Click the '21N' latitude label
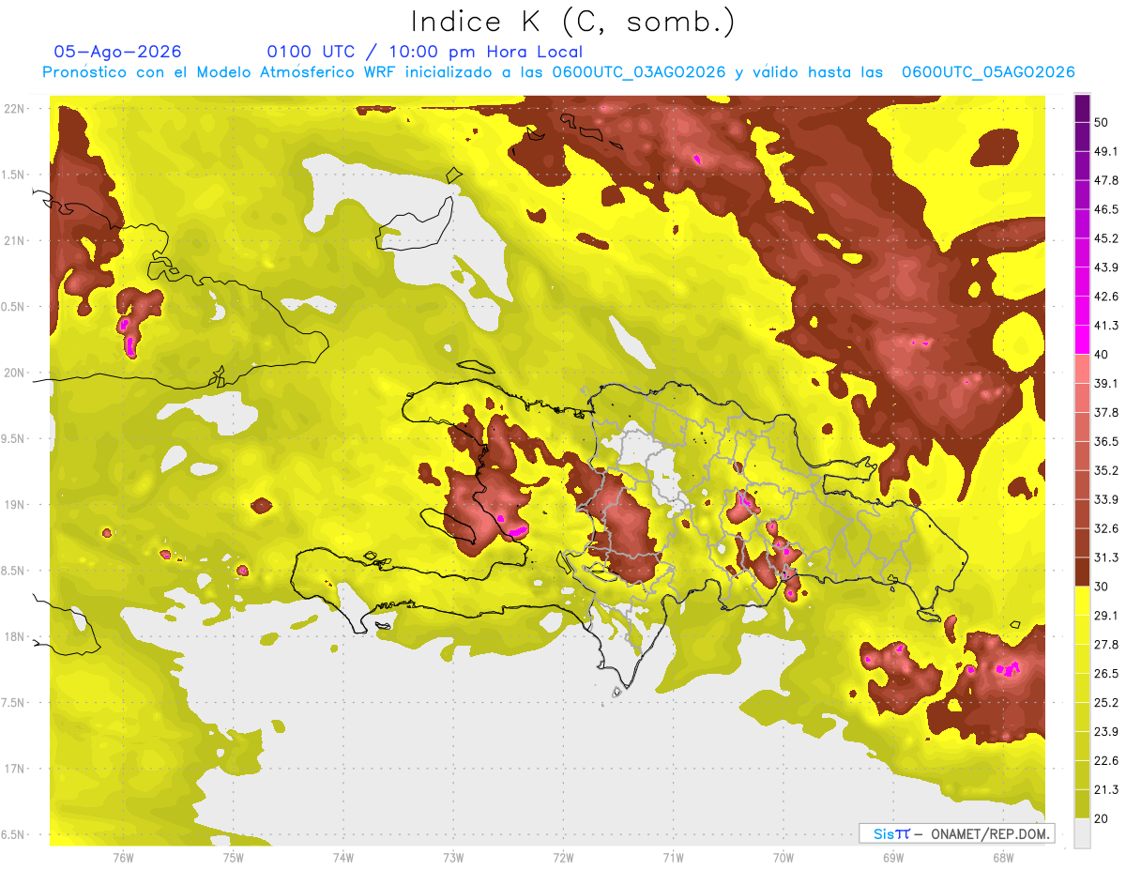Viewport: 1126px width, 870px height. click(16, 240)
